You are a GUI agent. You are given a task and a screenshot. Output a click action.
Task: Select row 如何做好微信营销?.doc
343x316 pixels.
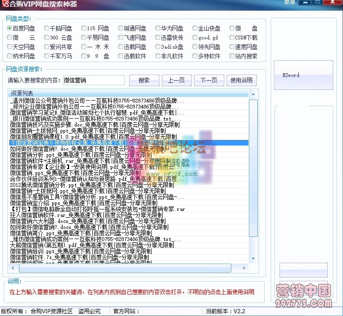pos(129,149)
